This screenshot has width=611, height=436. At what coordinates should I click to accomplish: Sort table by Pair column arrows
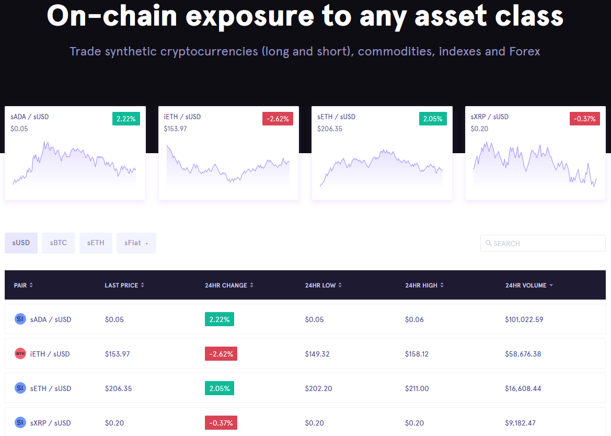31,285
